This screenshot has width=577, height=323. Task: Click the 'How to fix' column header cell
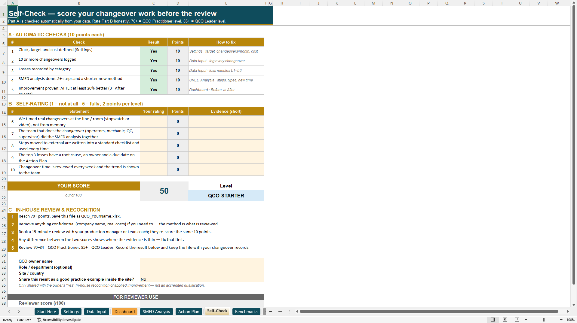click(226, 42)
